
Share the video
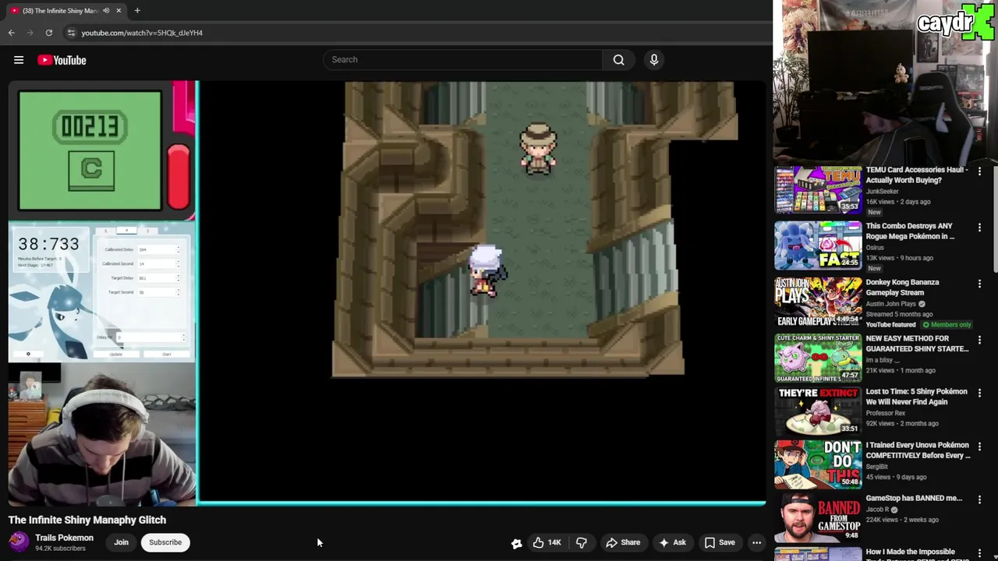(x=623, y=542)
